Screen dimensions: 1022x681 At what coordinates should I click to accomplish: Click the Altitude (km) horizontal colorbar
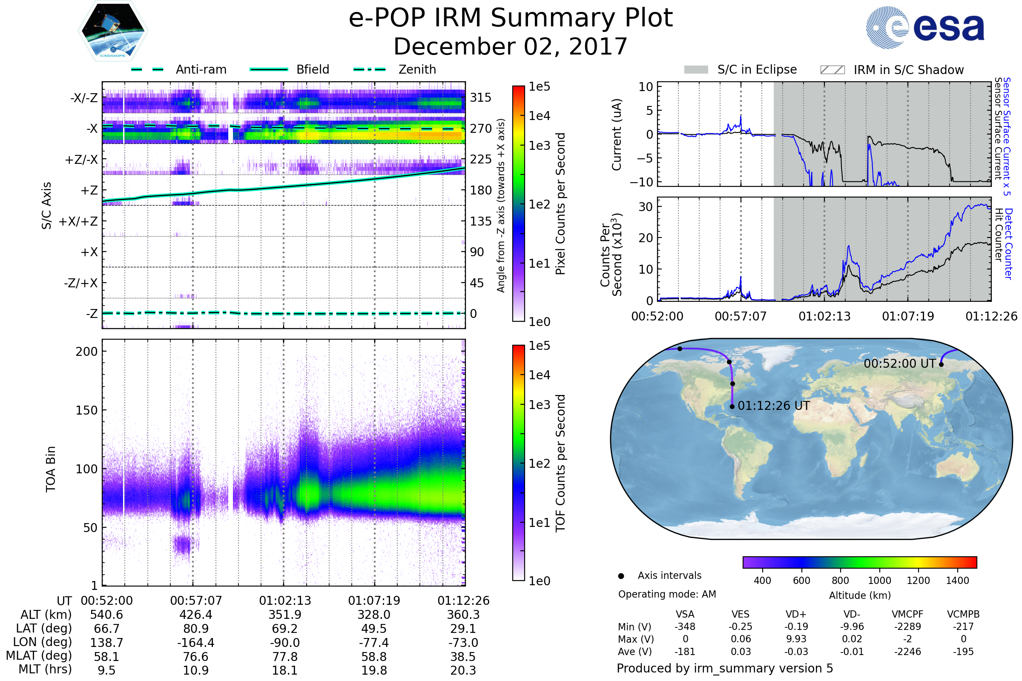[860, 562]
